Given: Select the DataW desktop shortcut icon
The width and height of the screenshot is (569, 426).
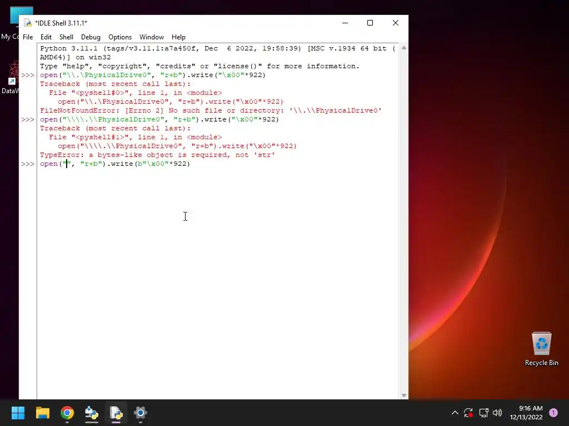Looking at the screenshot, I should (10, 78).
